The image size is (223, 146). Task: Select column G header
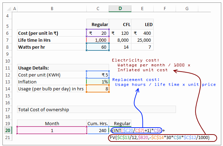[187, 9]
